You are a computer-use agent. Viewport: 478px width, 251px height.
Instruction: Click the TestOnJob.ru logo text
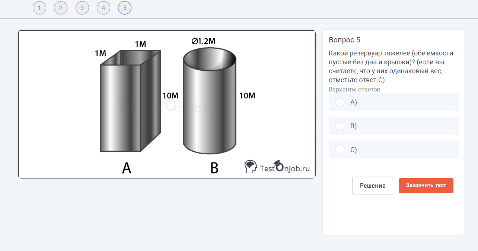pyautogui.click(x=285, y=168)
